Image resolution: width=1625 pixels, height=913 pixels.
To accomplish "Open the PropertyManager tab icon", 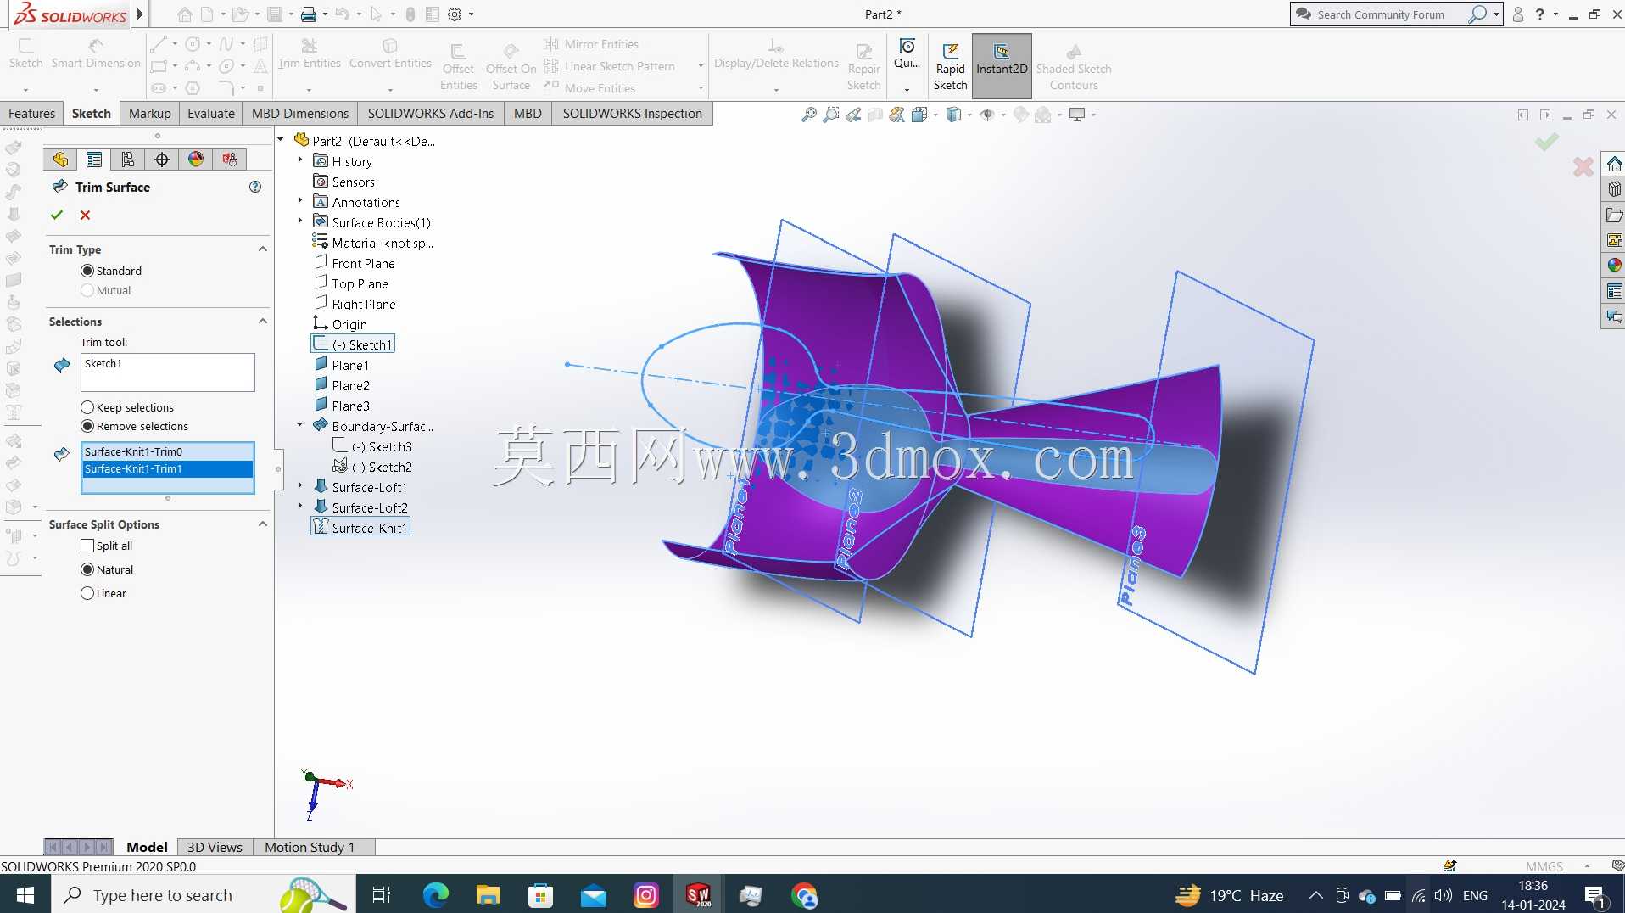I will pyautogui.click(x=94, y=160).
